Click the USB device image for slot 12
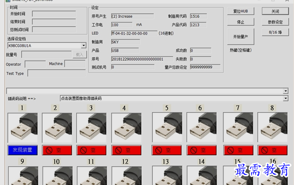The height and width of the screenshot is (185, 294). [x=127, y=176]
